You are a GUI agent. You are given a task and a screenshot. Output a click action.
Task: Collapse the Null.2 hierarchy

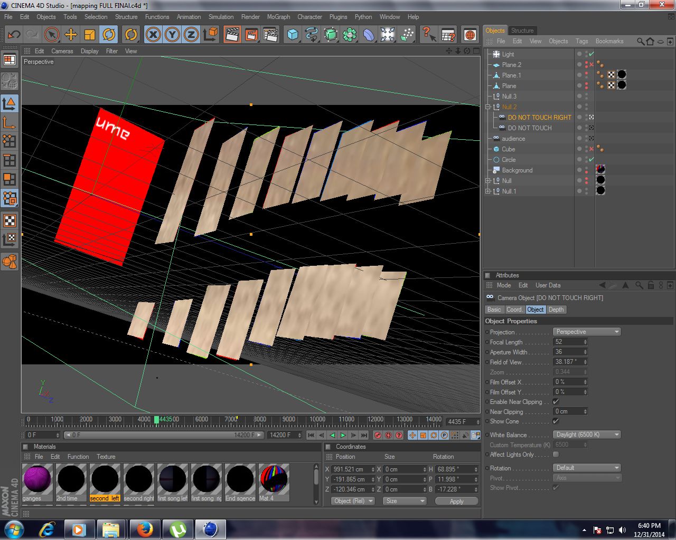click(x=489, y=107)
